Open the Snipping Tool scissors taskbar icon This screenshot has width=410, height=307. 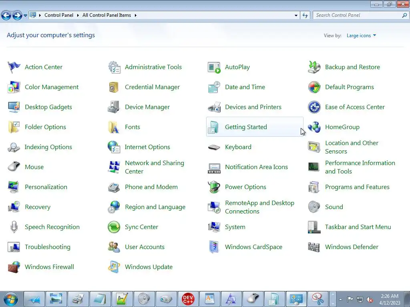pos(318,299)
